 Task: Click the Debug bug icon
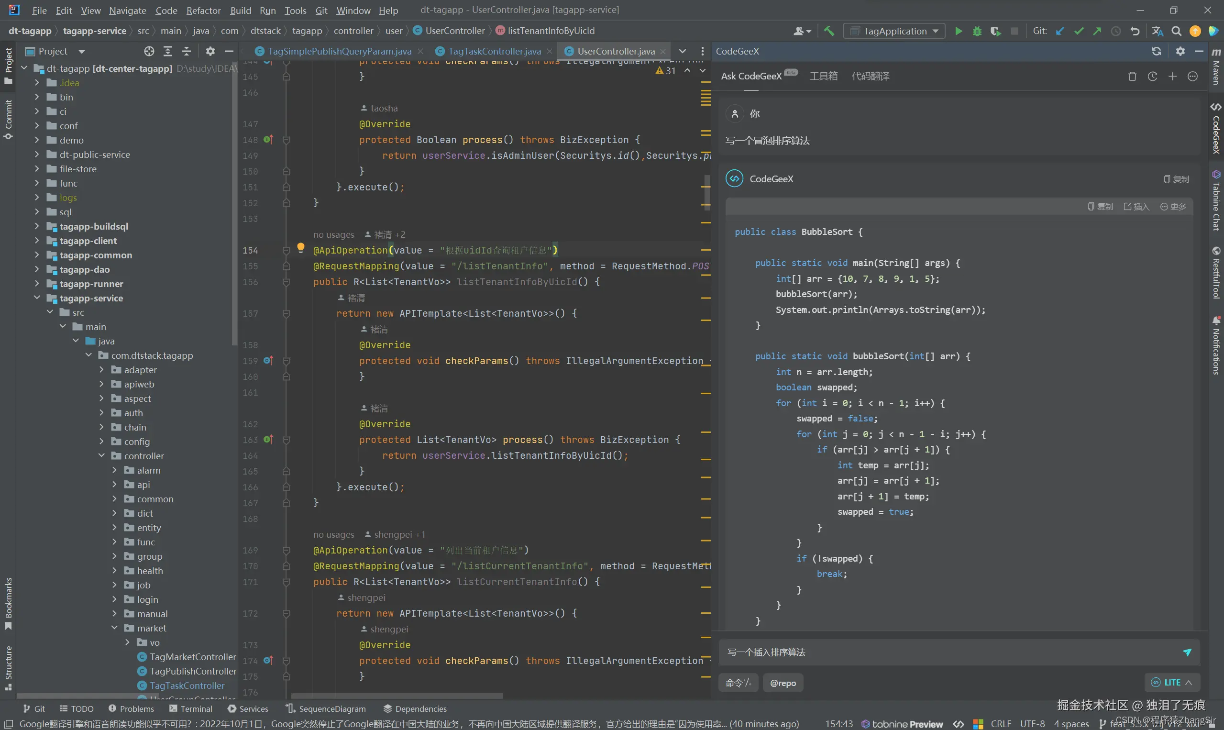point(977,31)
